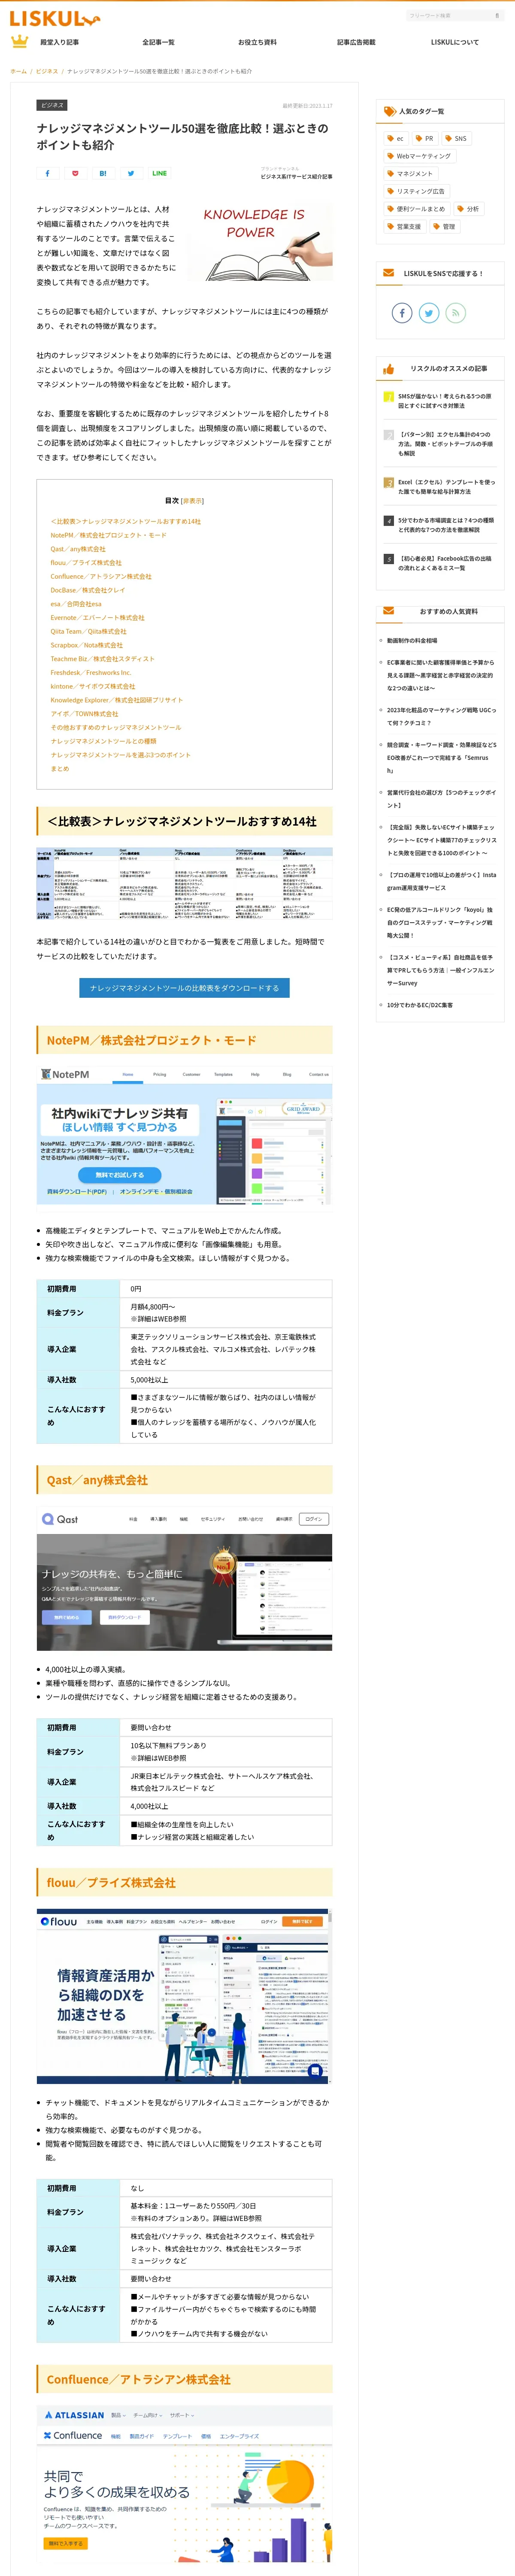The width and height of the screenshot is (515, 2576).
Task: Download the comparison table with the blue button
Action: click(185, 988)
